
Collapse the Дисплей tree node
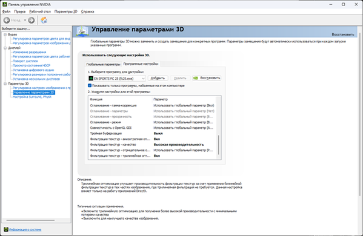tap(5, 48)
